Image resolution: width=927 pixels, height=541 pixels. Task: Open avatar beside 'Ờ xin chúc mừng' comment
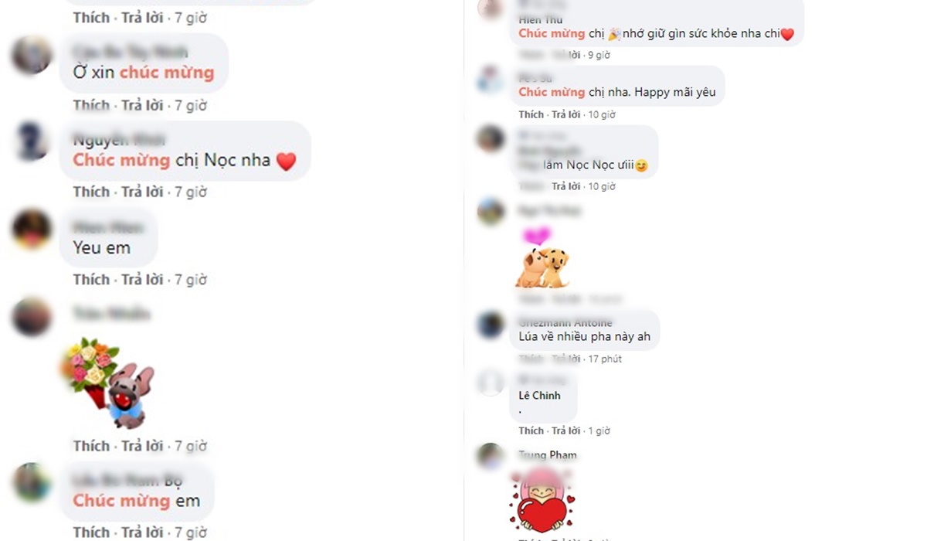pyautogui.click(x=32, y=56)
